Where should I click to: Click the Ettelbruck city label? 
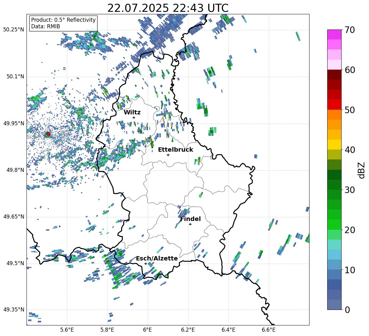coord(175,150)
